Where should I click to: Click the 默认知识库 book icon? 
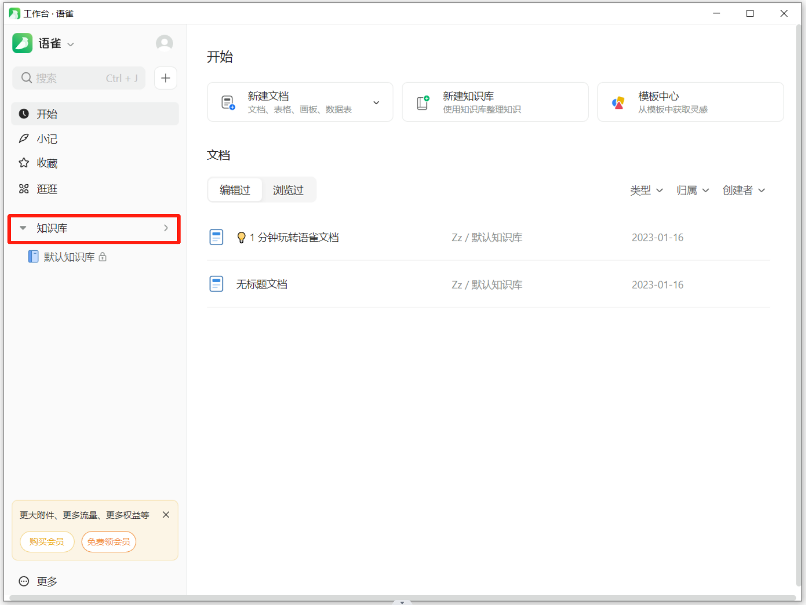33,256
